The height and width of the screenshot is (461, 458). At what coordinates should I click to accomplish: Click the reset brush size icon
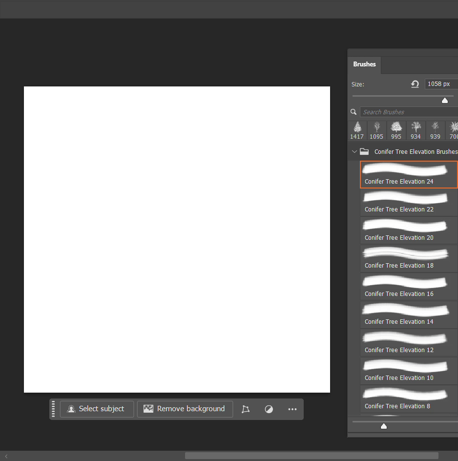coord(415,84)
